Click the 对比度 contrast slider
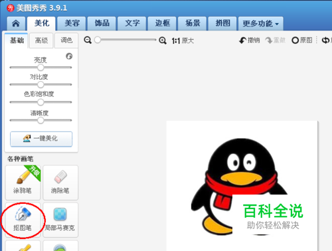The height and width of the screenshot is (251, 332). (x=41, y=84)
